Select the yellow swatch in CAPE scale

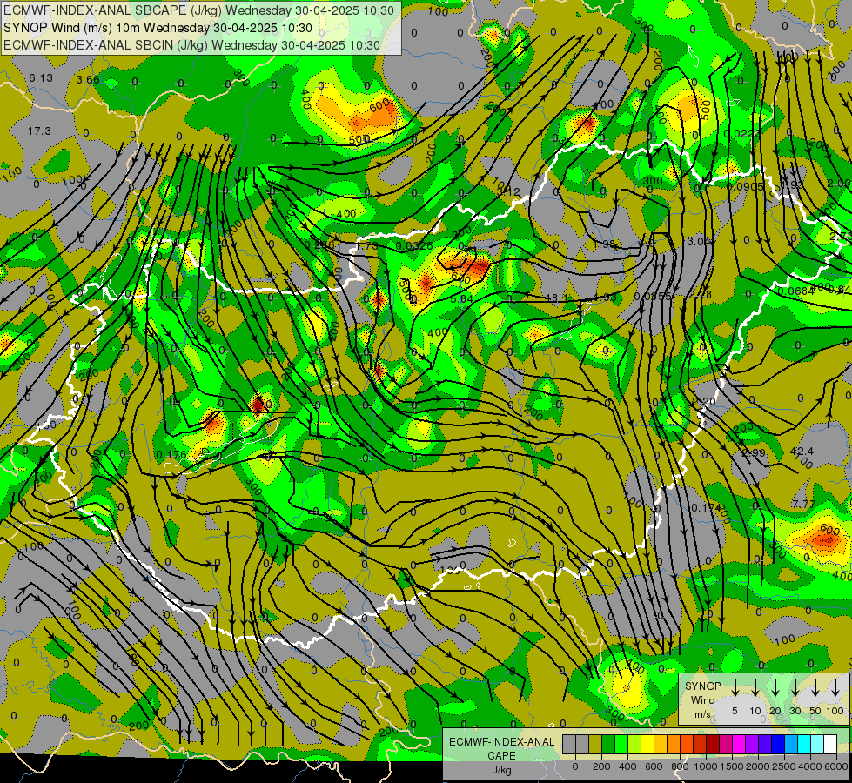tap(647, 744)
